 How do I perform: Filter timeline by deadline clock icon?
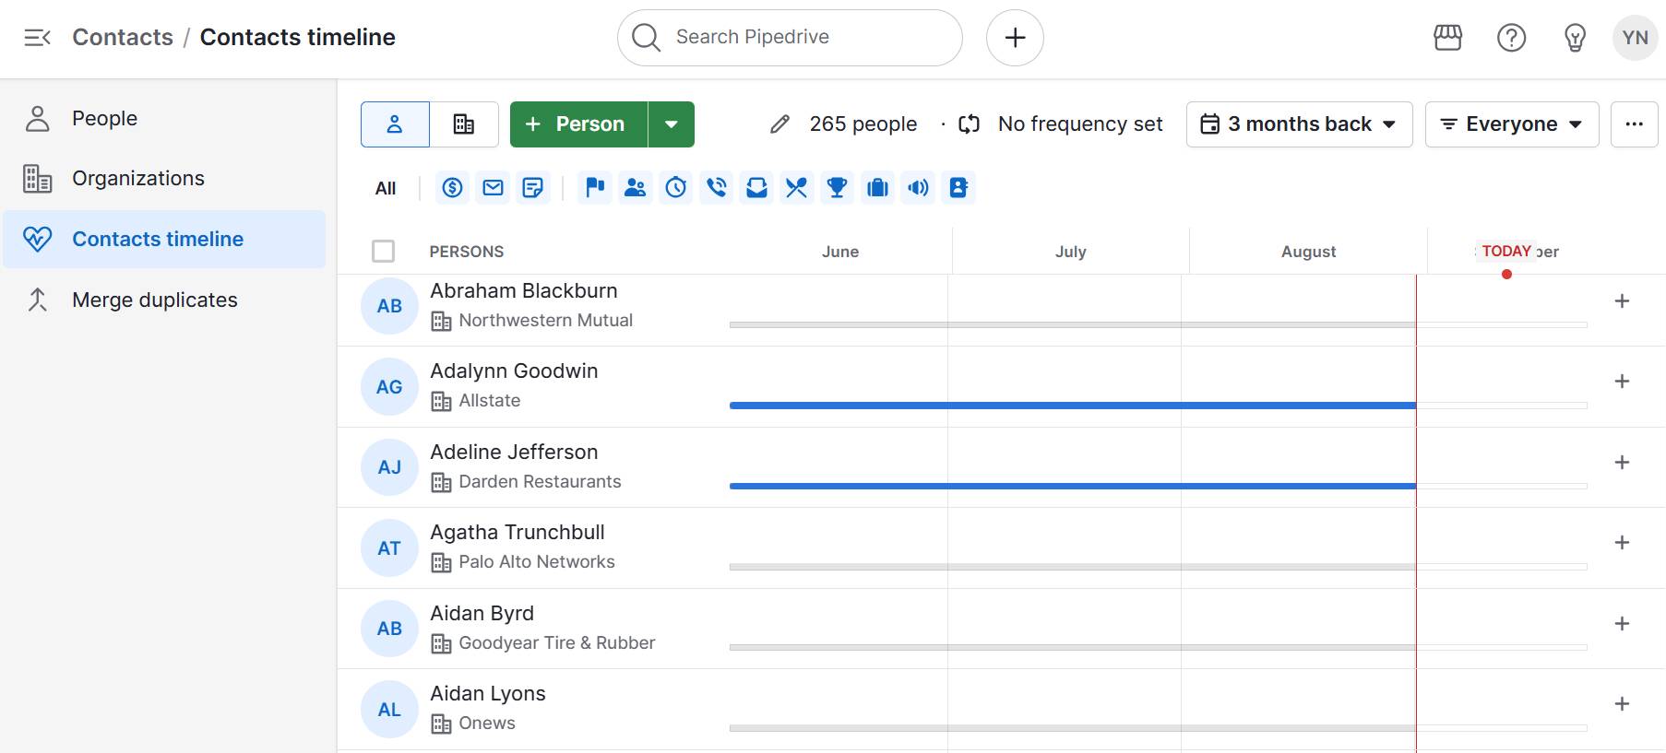pyautogui.click(x=676, y=188)
